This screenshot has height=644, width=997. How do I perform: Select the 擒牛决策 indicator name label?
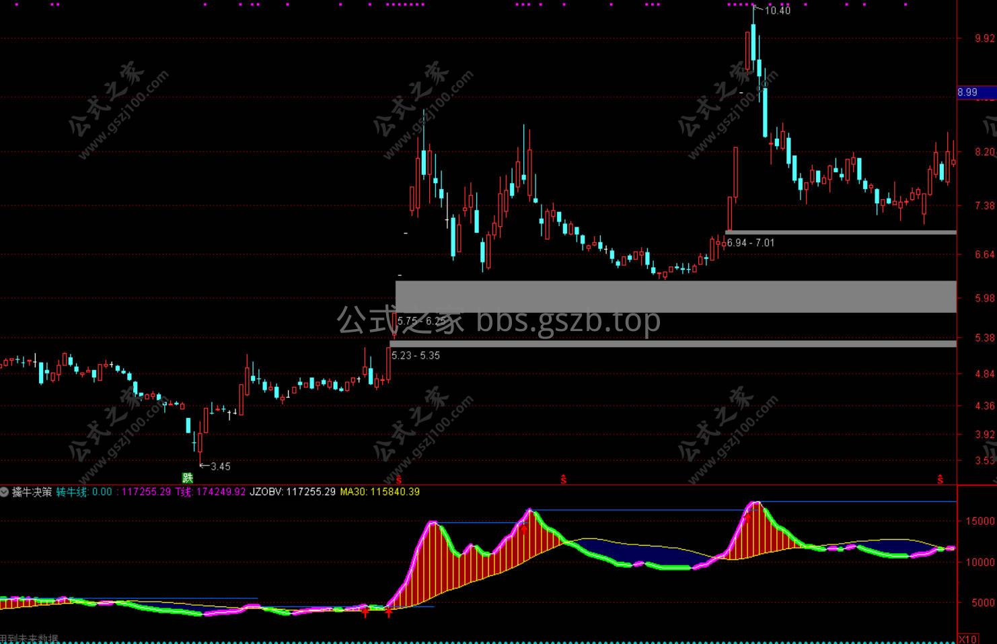pyautogui.click(x=32, y=492)
